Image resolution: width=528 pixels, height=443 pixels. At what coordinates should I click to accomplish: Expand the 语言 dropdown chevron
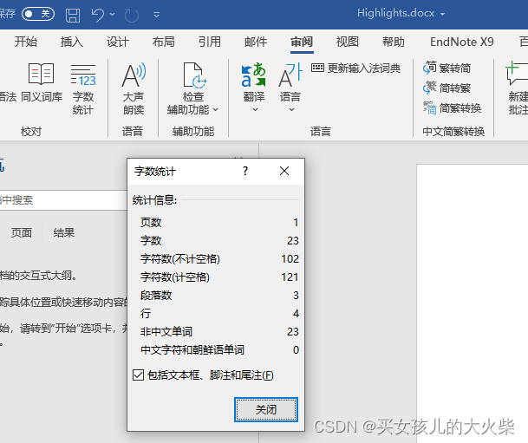click(291, 110)
